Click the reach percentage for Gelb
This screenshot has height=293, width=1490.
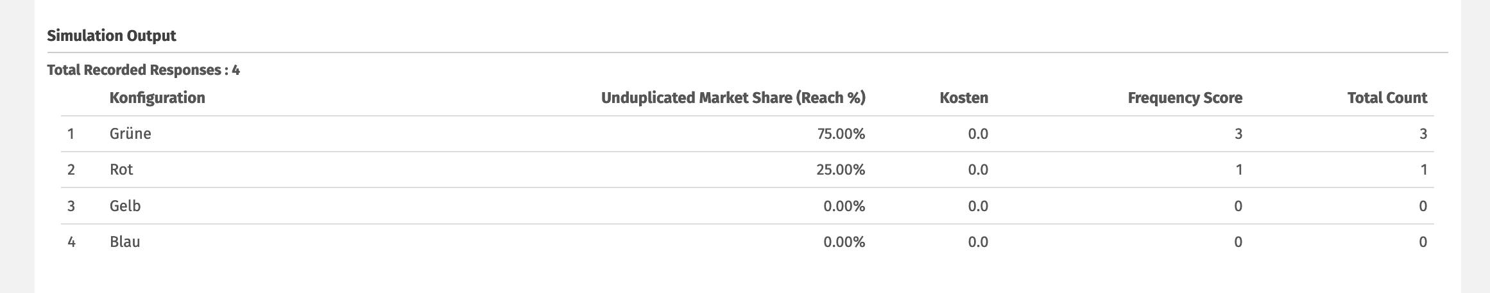(844, 206)
